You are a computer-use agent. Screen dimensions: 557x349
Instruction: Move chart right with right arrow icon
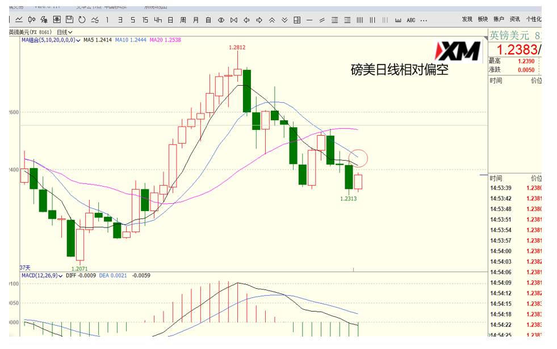click(259, 20)
